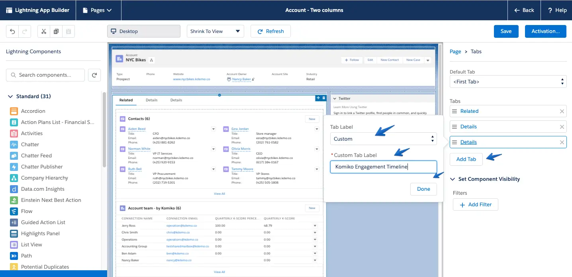
Task: Select the Chatter Feed component icon
Action: (x=14, y=156)
